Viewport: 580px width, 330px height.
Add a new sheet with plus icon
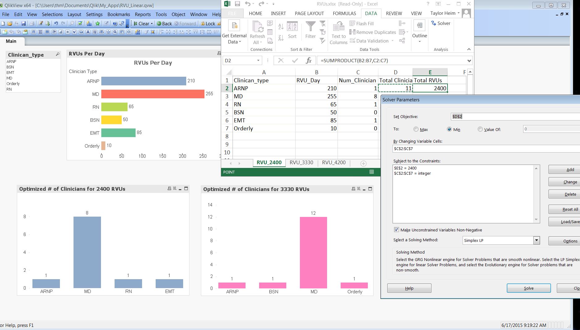click(x=363, y=164)
